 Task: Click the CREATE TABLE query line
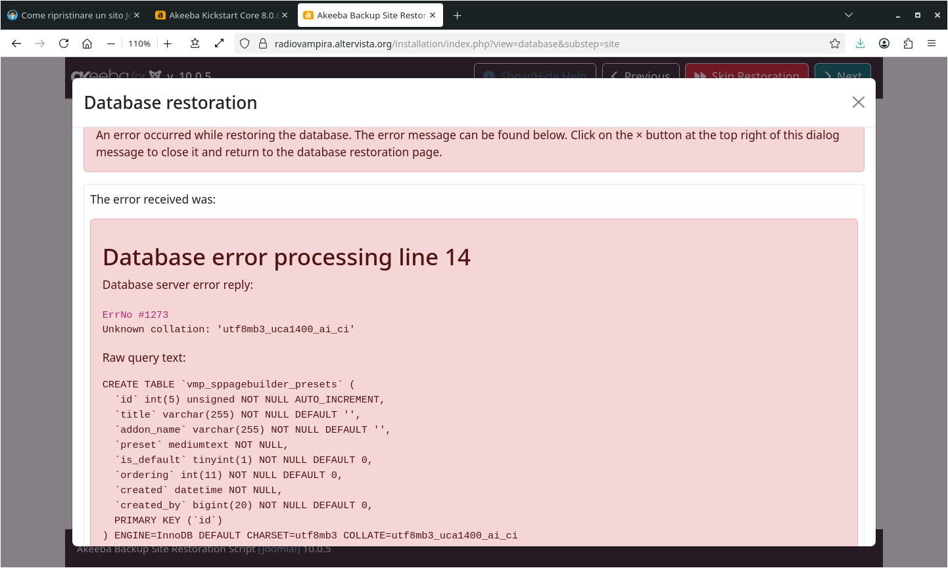pyautogui.click(x=229, y=385)
